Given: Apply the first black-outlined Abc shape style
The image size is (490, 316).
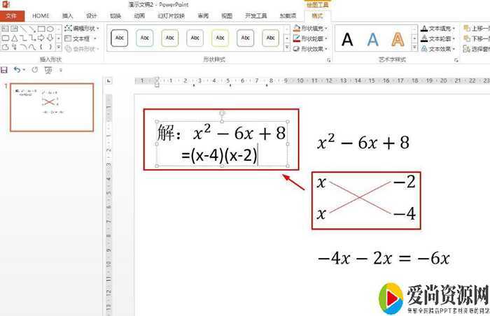Looking at the screenshot, I should (x=120, y=37).
